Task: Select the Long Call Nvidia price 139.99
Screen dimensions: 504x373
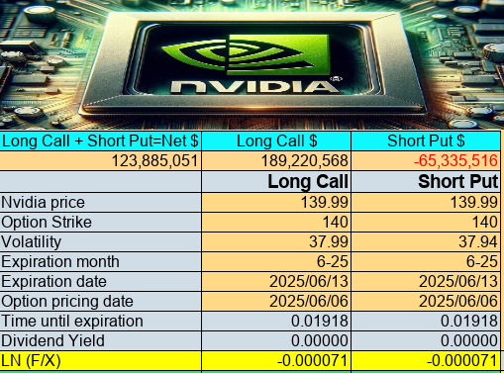Action: click(276, 202)
